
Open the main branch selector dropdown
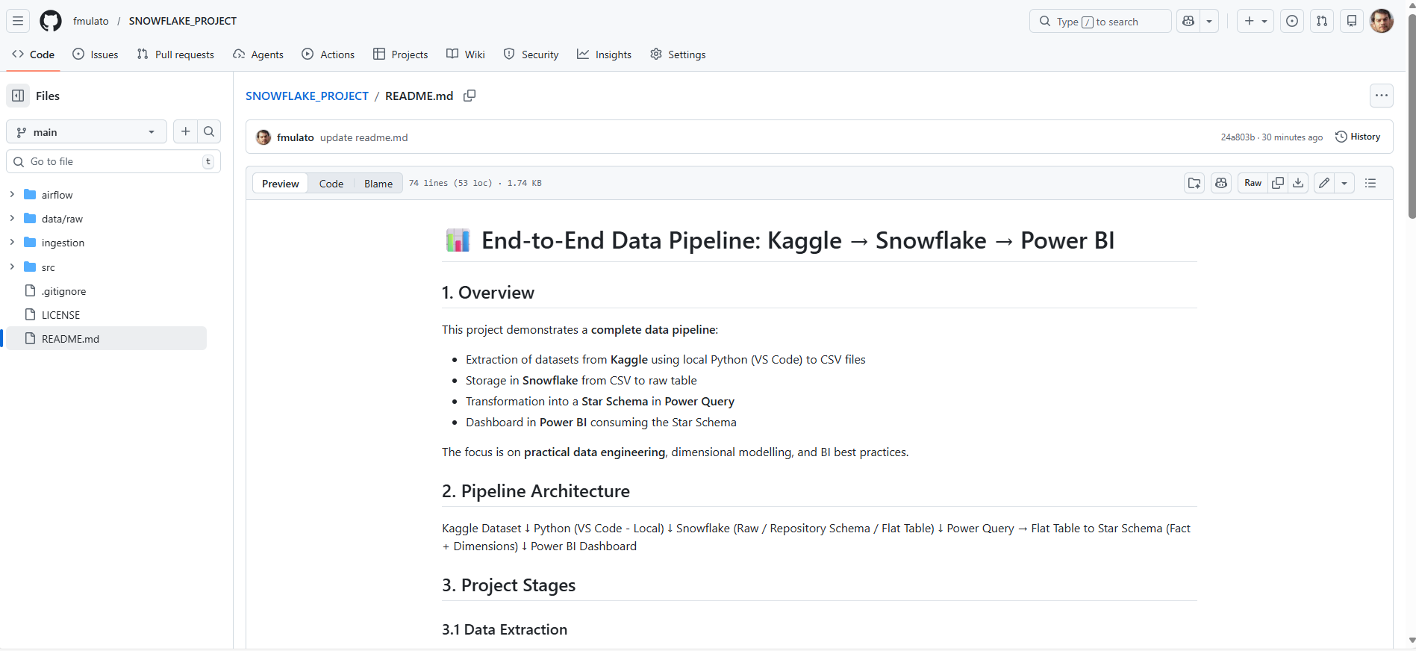click(87, 131)
